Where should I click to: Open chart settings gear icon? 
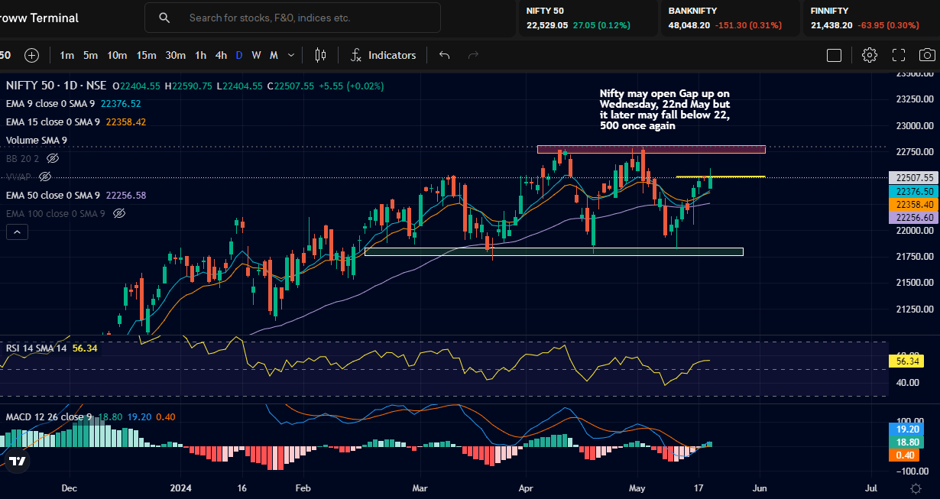[x=870, y=55]
